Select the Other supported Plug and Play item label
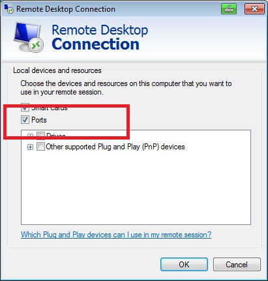This screenshot has height=281, width=268. coord(115,147)
